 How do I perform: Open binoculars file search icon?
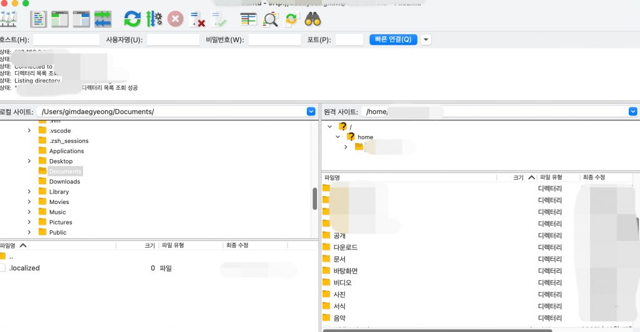tap(312, 19)
